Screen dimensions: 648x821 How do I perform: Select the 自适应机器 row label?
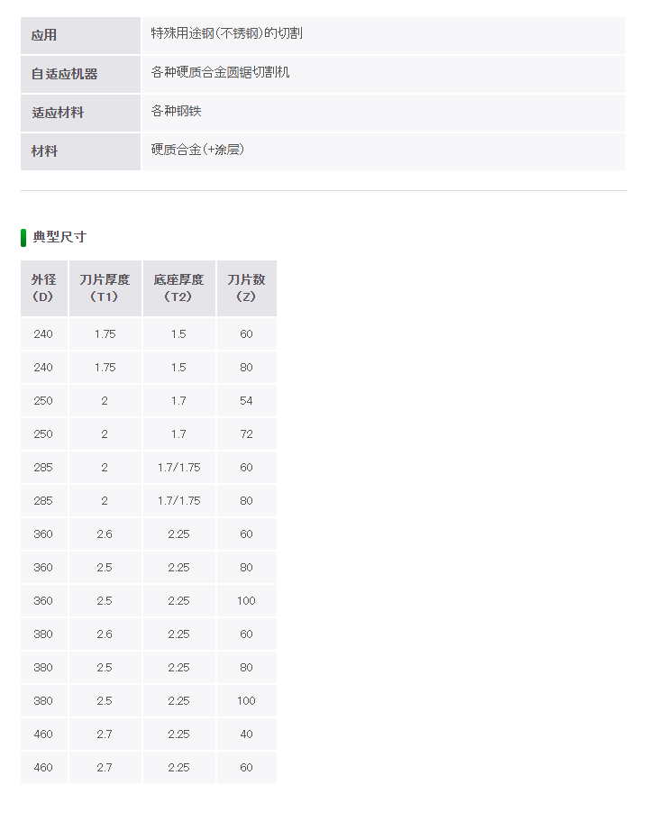tap(80, 74)
